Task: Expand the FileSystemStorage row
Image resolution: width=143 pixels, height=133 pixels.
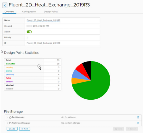Action: 8,123
